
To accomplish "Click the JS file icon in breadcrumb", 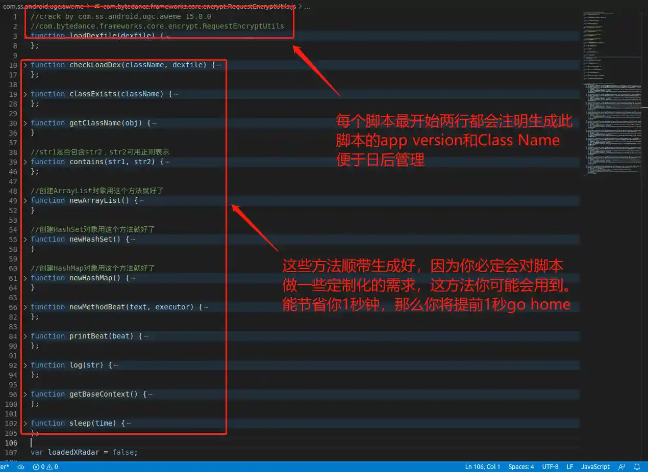I will (x=97, y=7).
